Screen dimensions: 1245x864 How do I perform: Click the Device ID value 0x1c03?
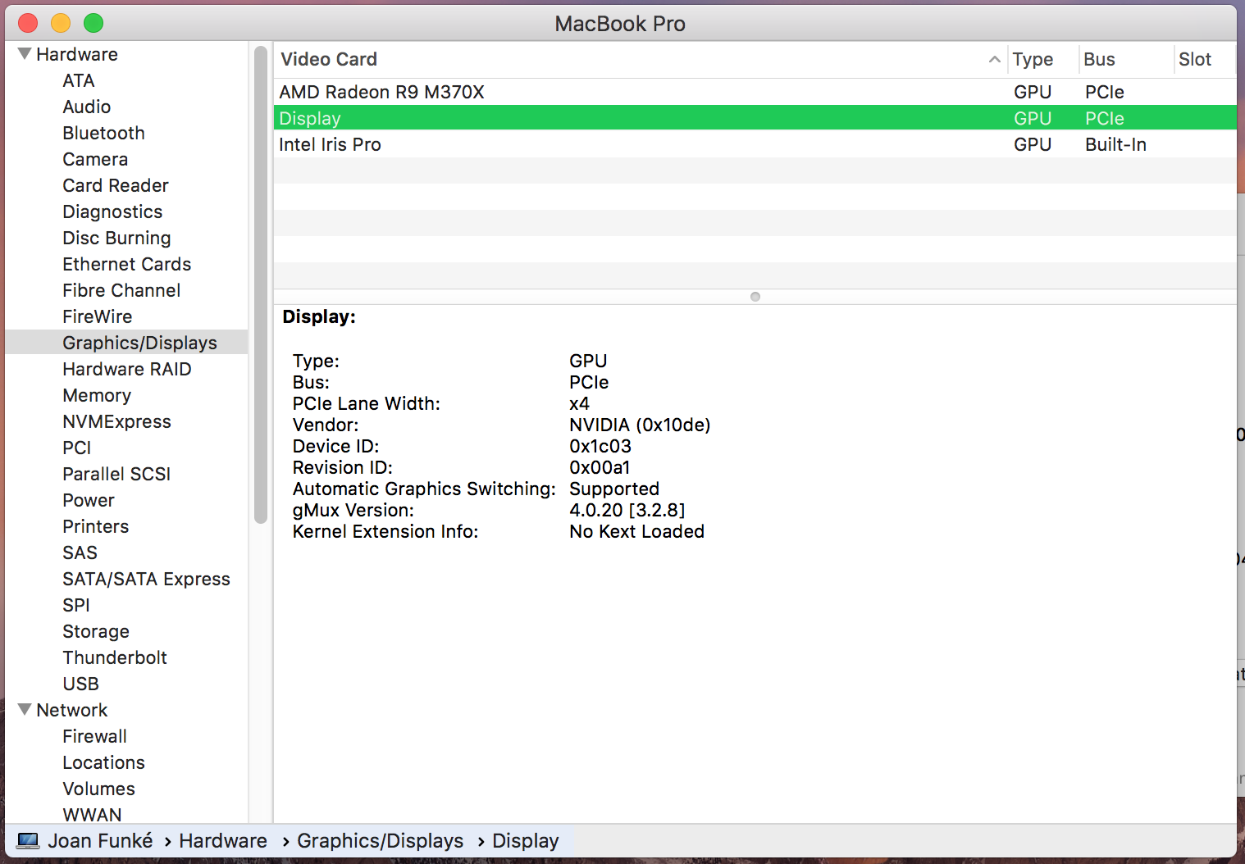tap(600, 446)
